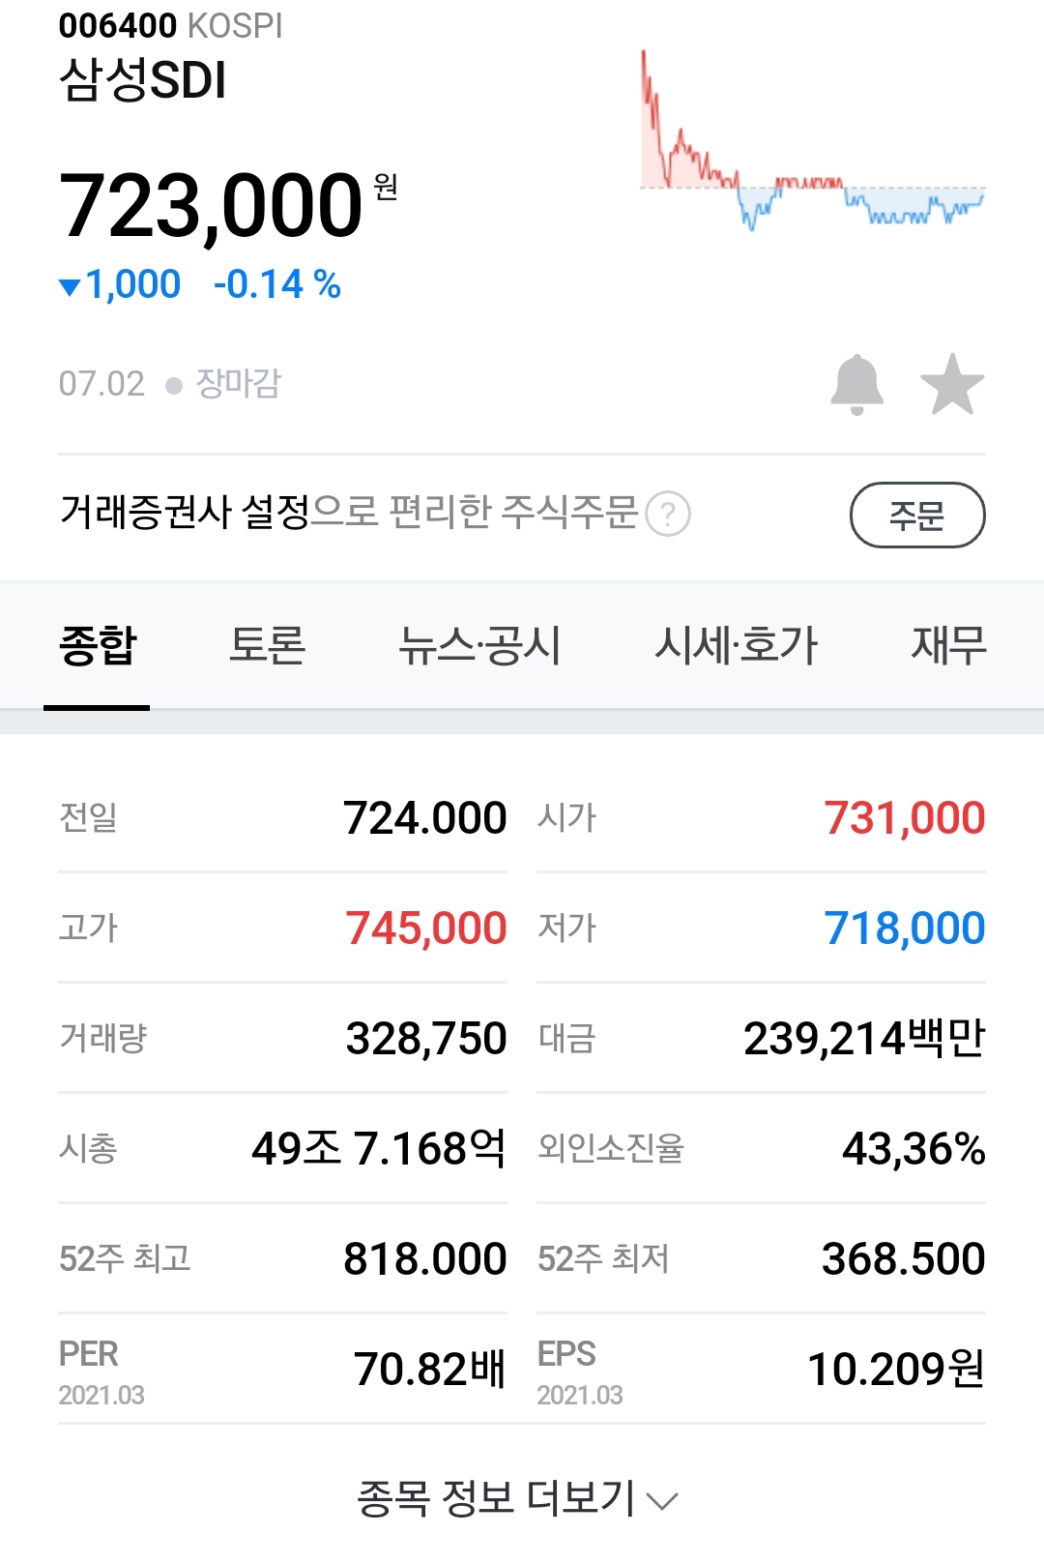This screenshot has height=1564, width=1044.
Task: Tap the 시총 market cap value
Action: pyautogui.click(x=378, y=1149)
